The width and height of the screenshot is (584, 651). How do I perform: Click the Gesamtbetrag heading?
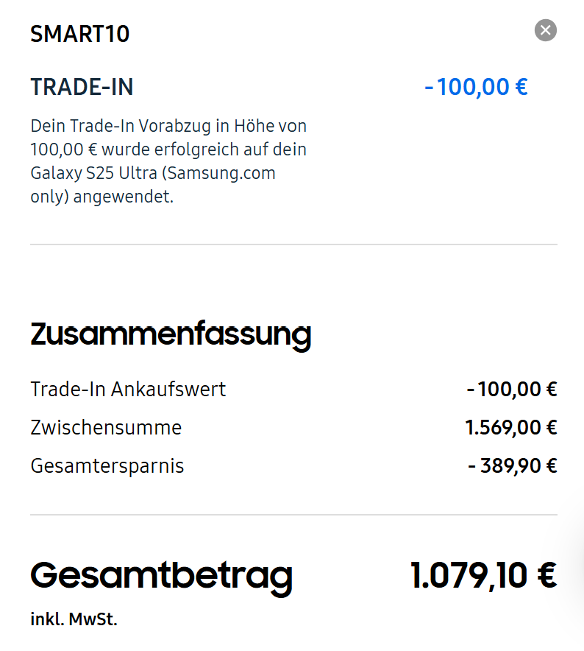[161, 575]
